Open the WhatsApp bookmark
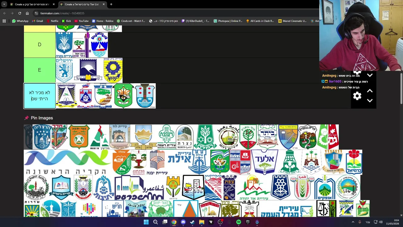403x227 pixels. pyautogui.click(x=20, y=21)
